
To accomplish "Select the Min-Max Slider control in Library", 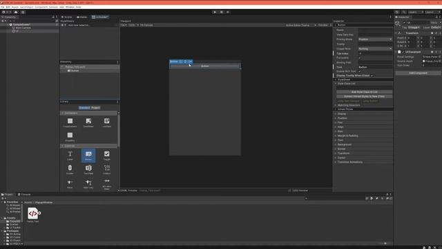I will pyautogui.click(x=106, y=184).
